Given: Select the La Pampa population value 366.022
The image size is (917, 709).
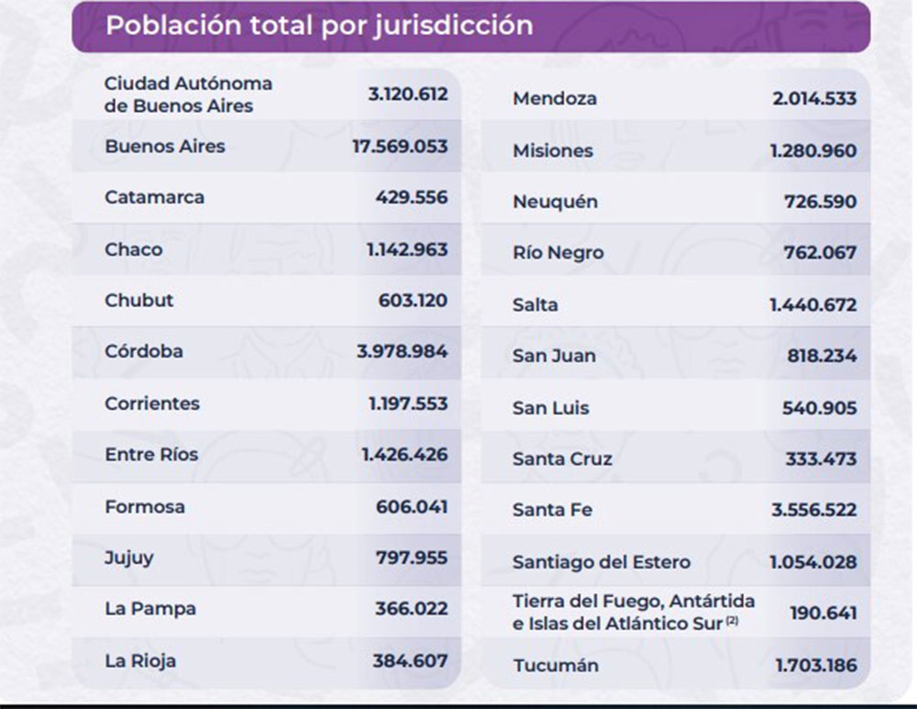Looking at the screenshot, I should coord(412,609).
